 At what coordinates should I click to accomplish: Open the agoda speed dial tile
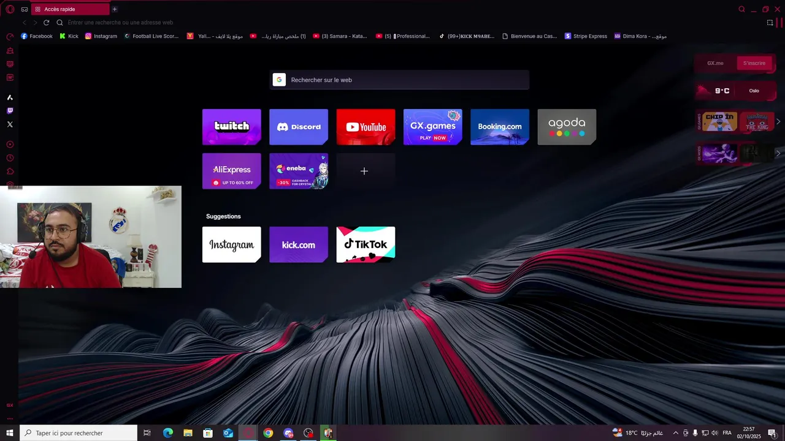pyautogui.click(x=567, y=127)
